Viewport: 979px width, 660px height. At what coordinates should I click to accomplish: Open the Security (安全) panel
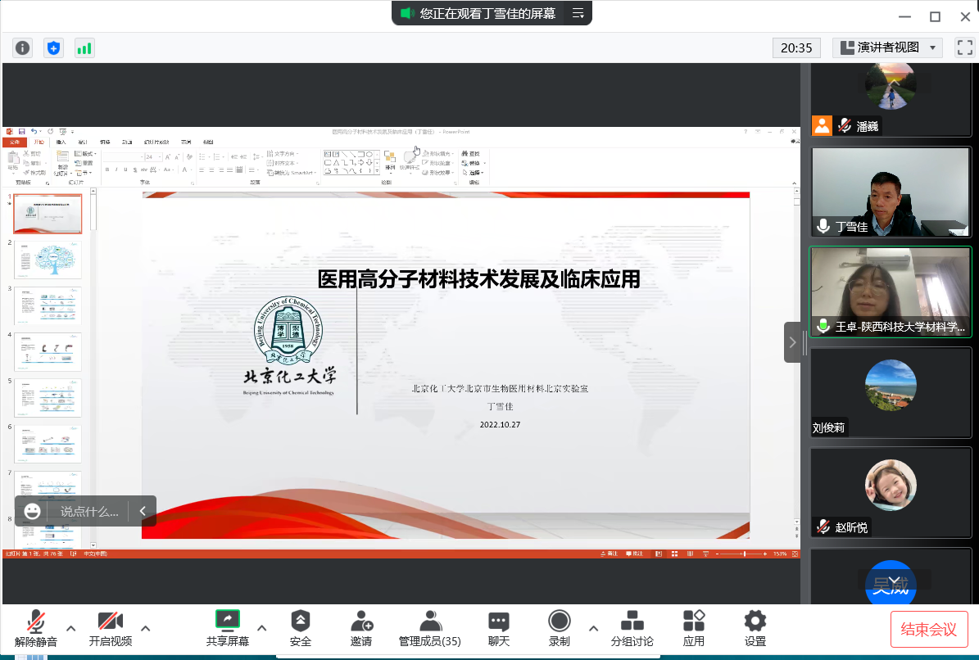click(301, 628)
